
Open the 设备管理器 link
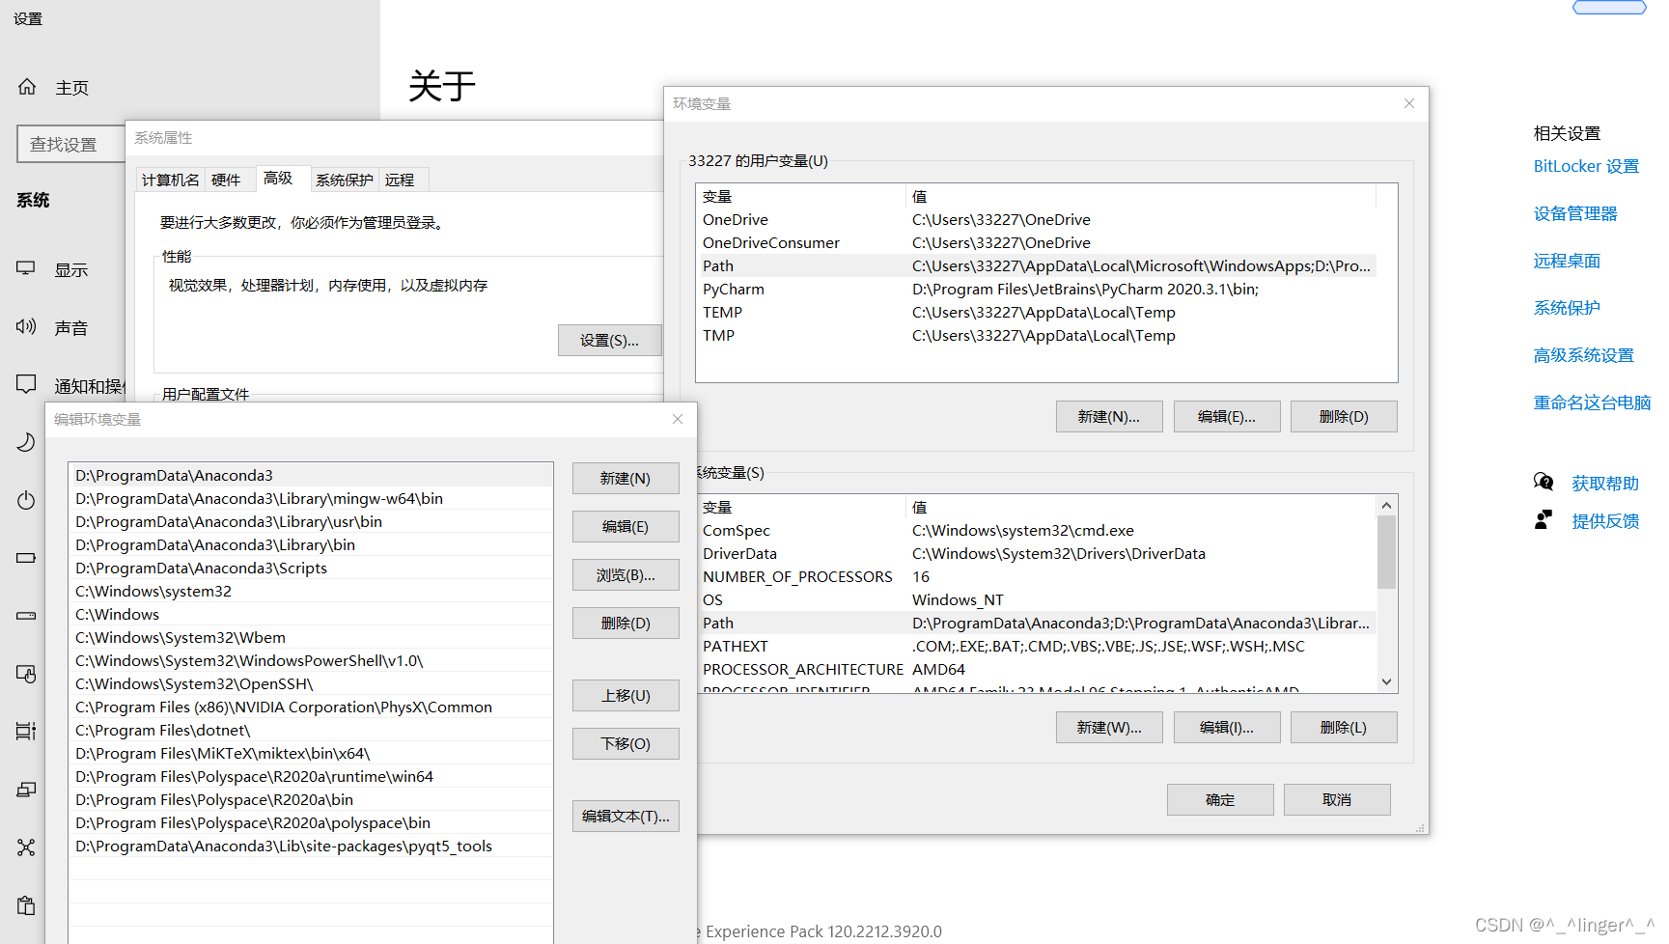(x=1575, y=213)
